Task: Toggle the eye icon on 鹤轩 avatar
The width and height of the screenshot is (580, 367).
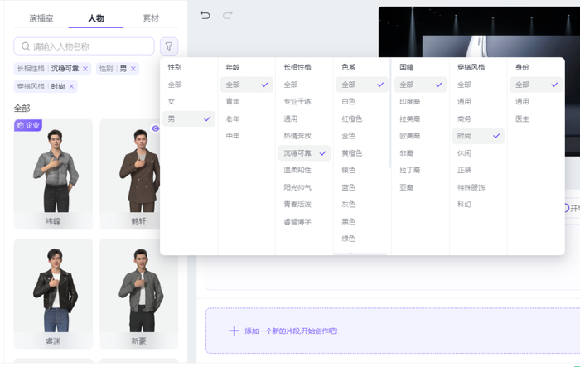Action: [156, 128]
